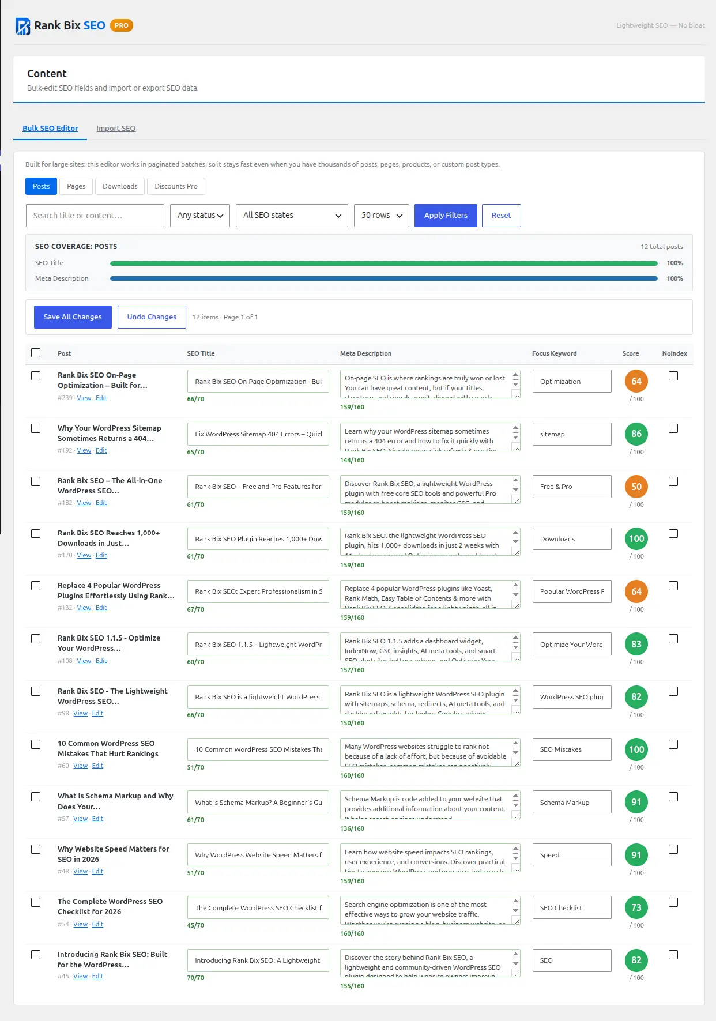
Task: Open View link for post #60
Action: pos(80,766)
